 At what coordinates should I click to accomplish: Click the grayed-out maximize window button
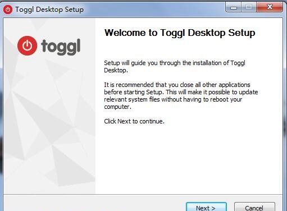(x=249, y=7)
